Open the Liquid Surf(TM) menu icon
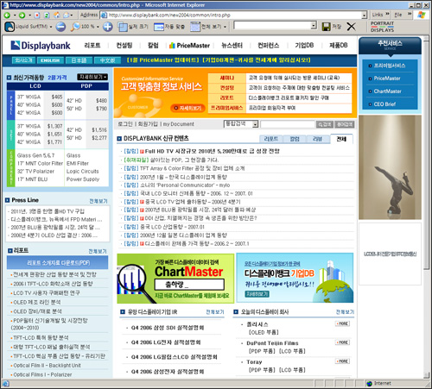The image size is (432, 389). [10, 27]
